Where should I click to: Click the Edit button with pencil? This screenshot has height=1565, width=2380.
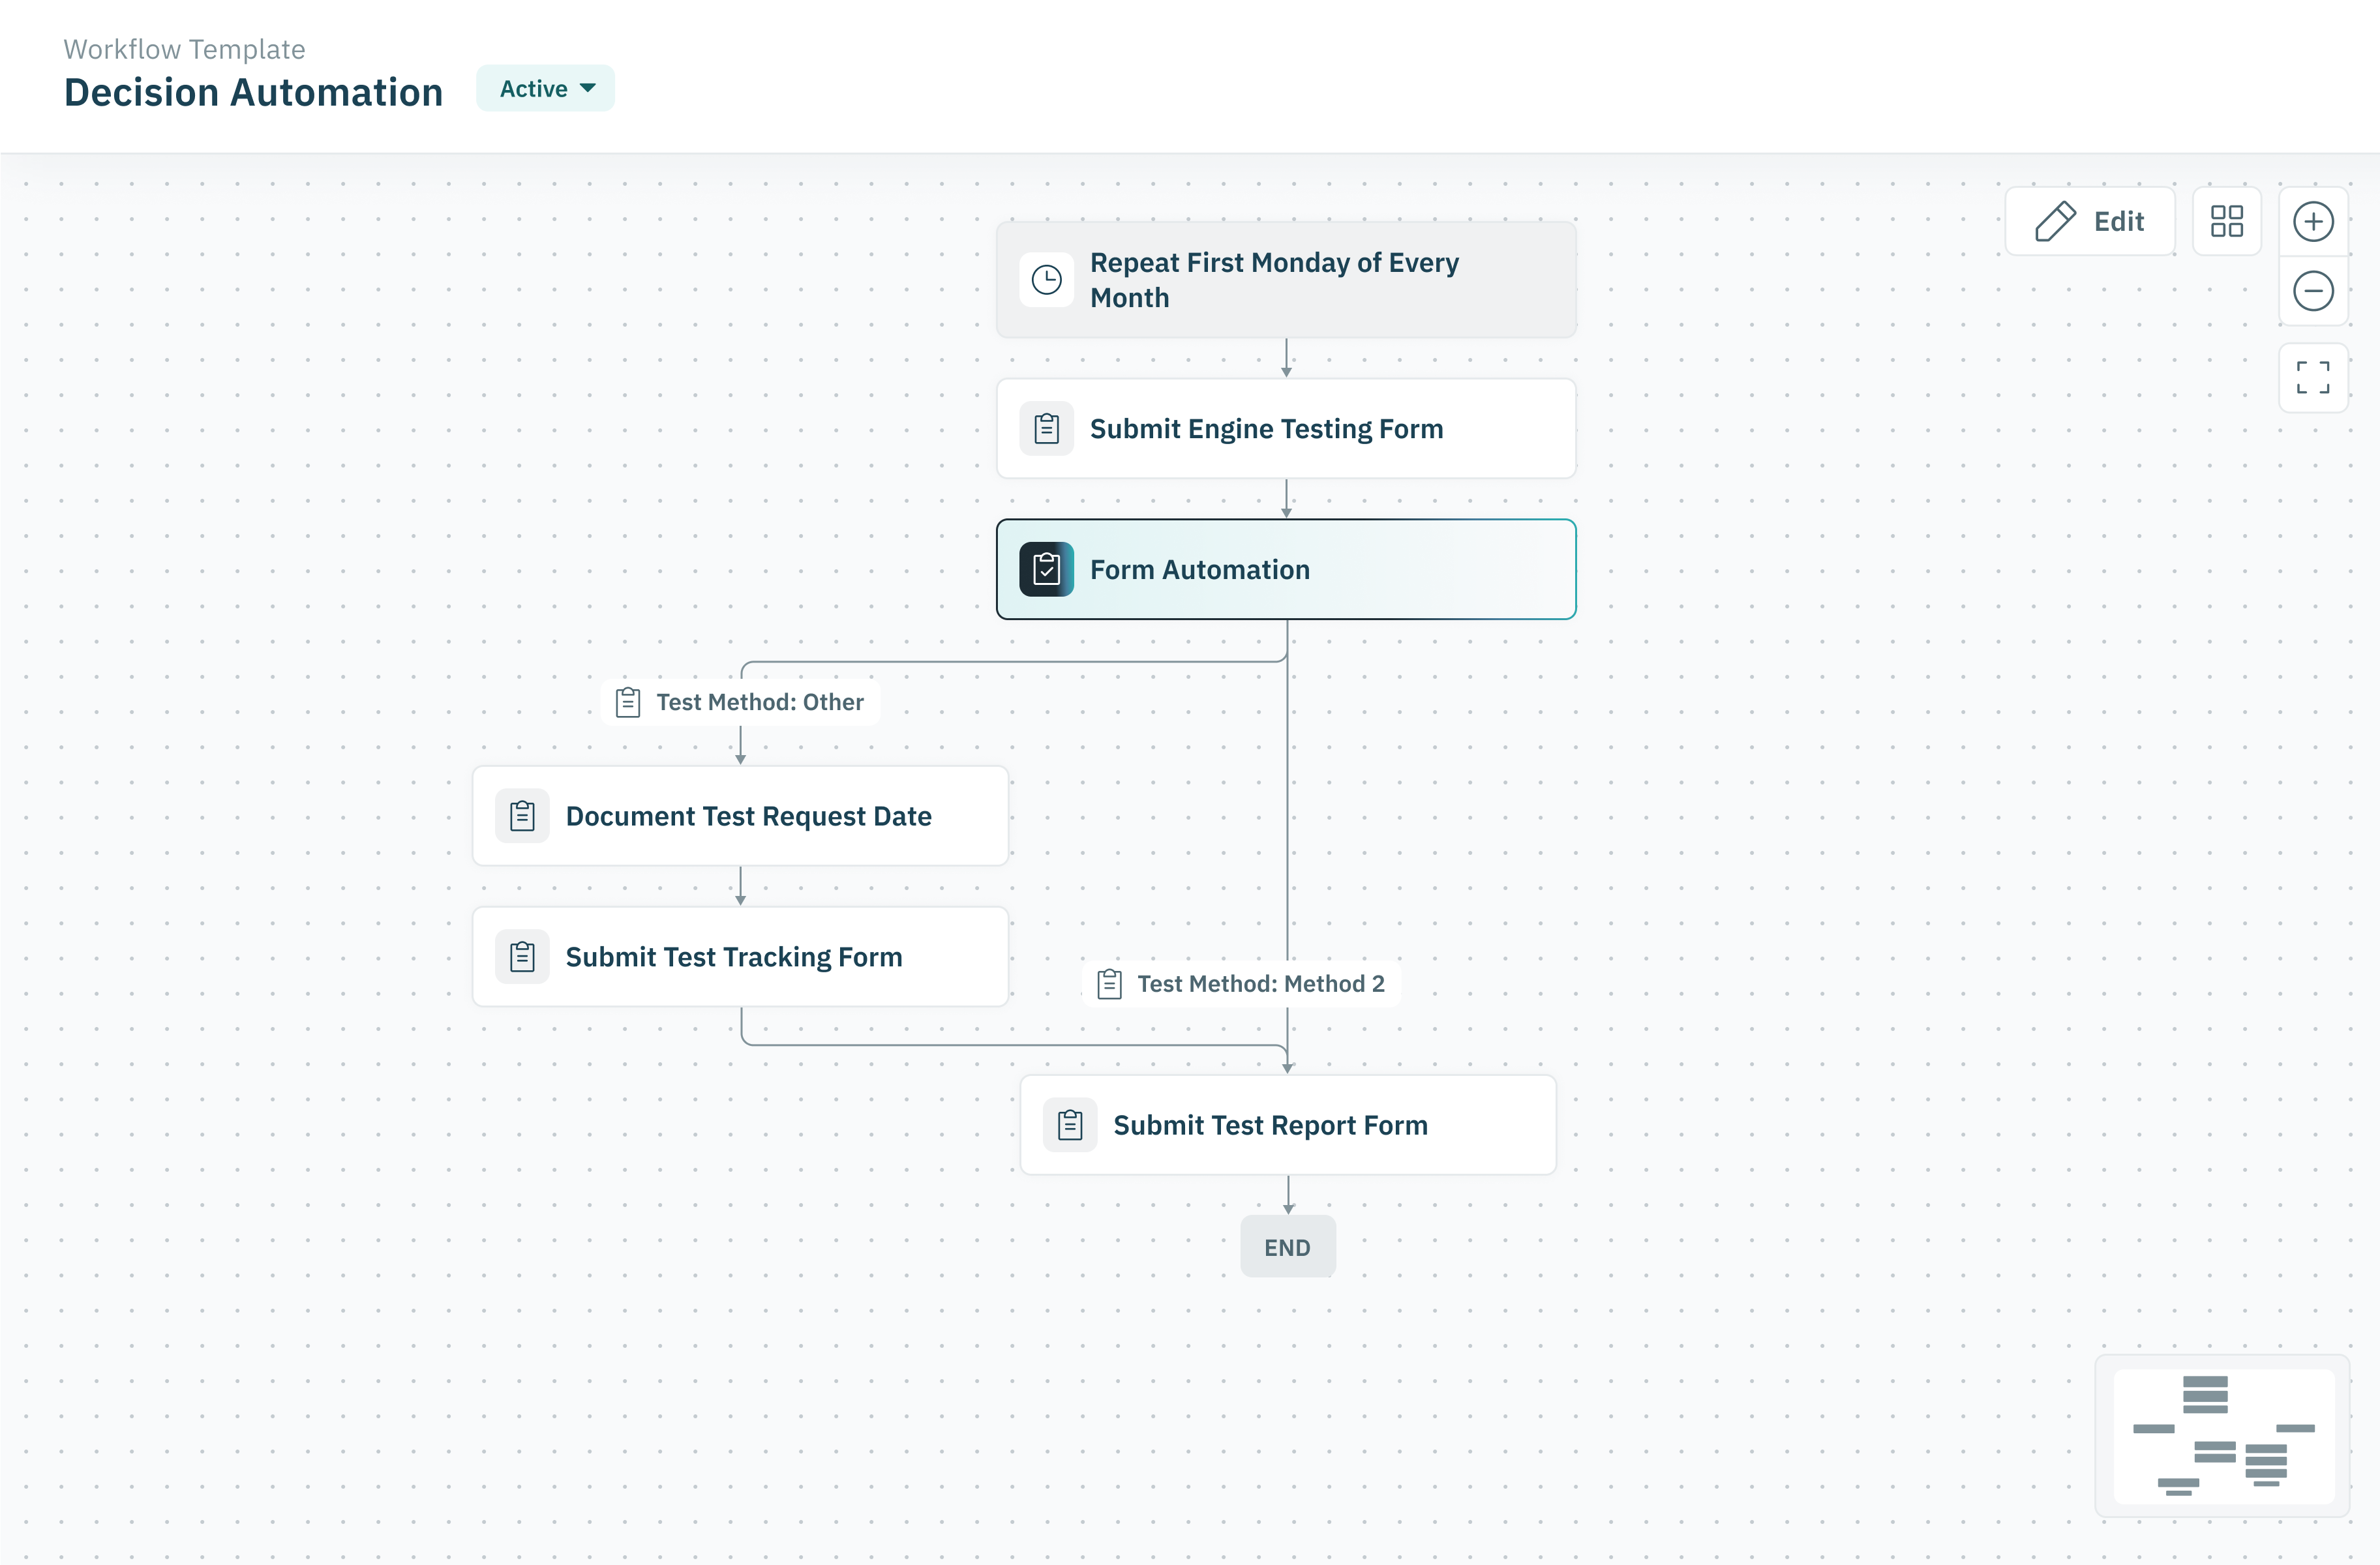click(2089, 222)
